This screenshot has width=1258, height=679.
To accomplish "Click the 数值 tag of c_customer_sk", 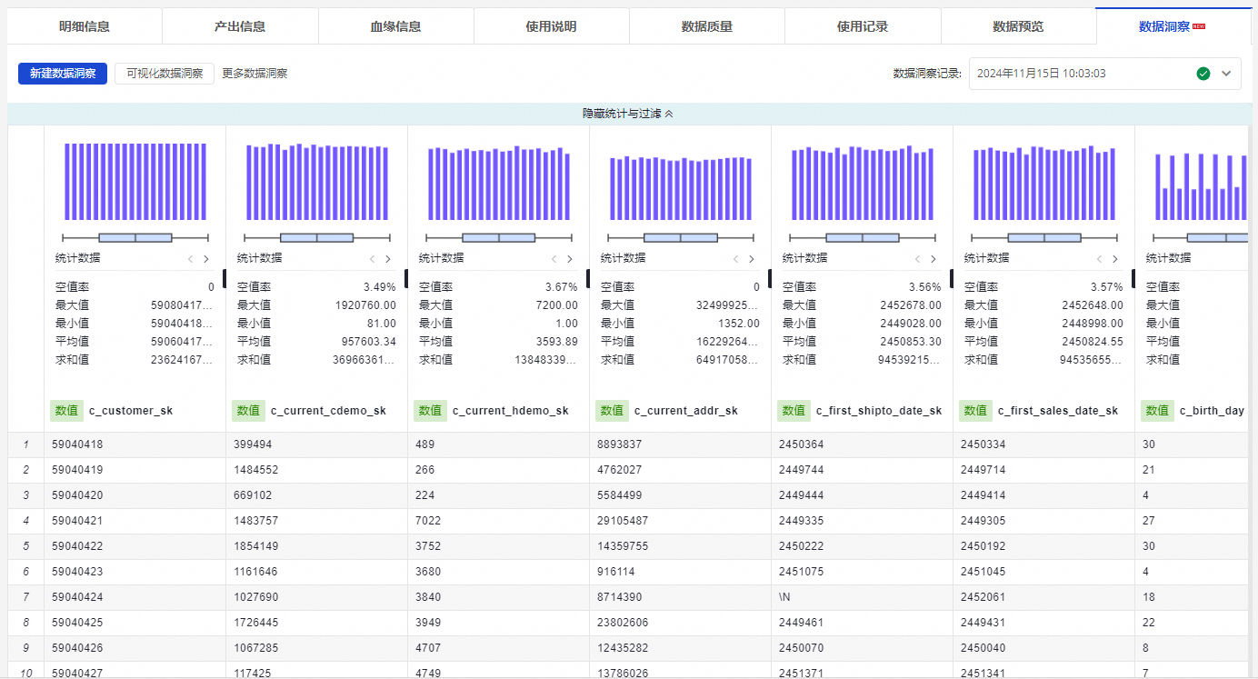I will 66,410.
